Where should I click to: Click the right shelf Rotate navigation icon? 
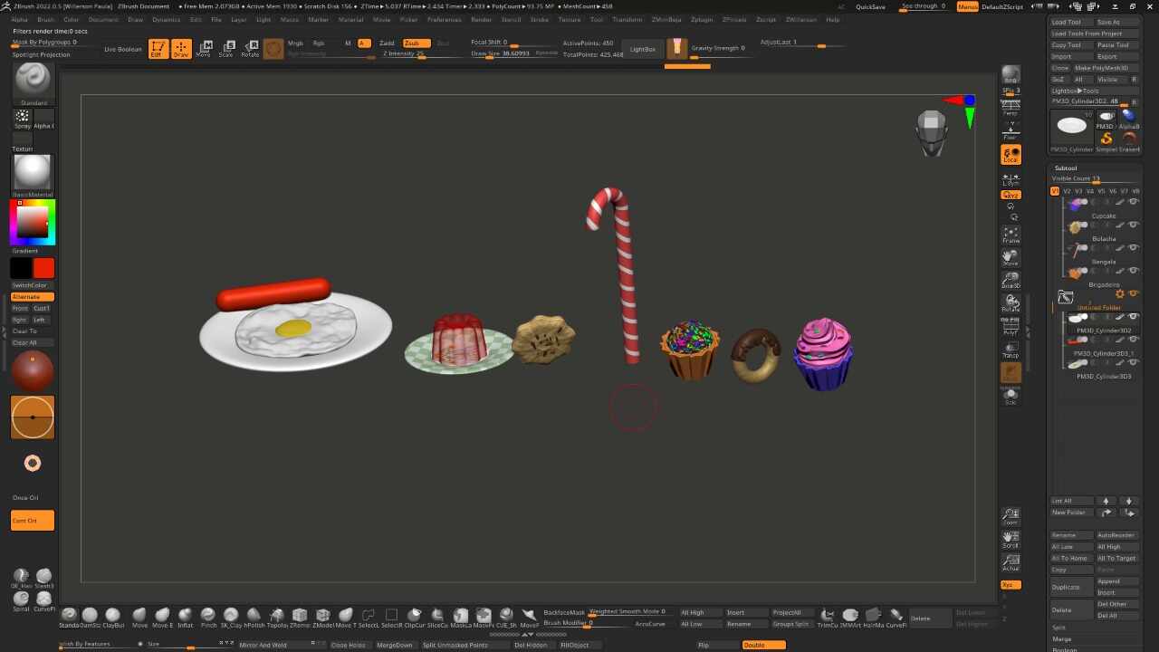(1011, 302)
